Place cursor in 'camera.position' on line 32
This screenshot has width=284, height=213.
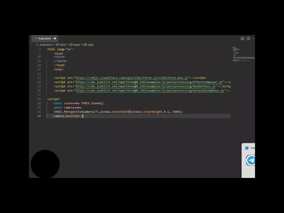tap(67, 116)
